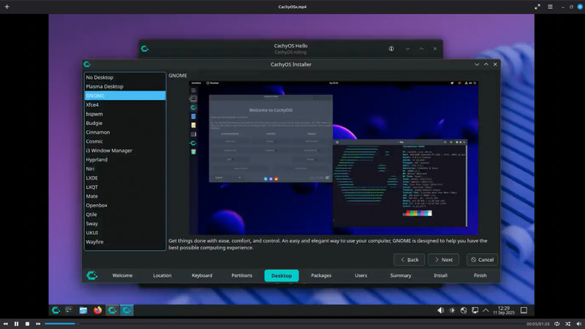Select the Budgie desktop
585x329 pixels.
pos(125,123)
